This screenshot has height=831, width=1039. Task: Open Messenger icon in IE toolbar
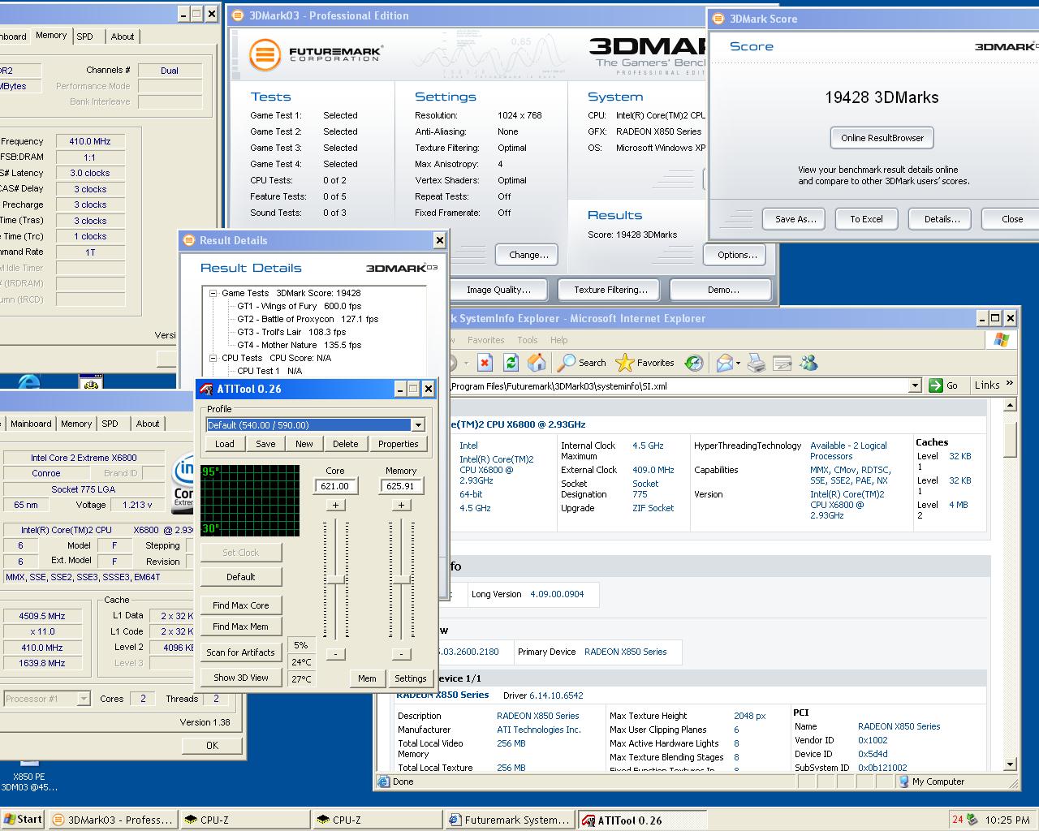(x=808, y=363)
